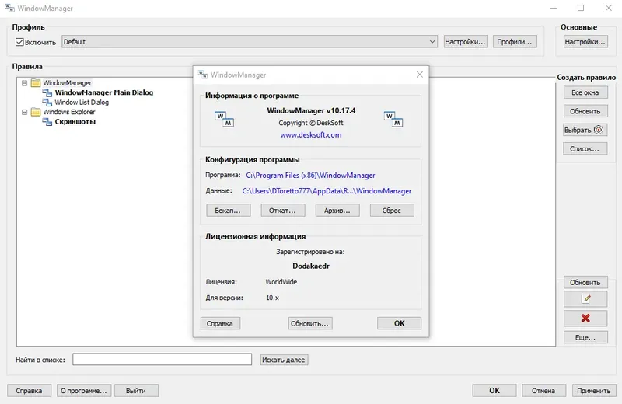Click the Искать далее button
The width and height of the screenshot is (622, 404).
[x=284, y=360]
